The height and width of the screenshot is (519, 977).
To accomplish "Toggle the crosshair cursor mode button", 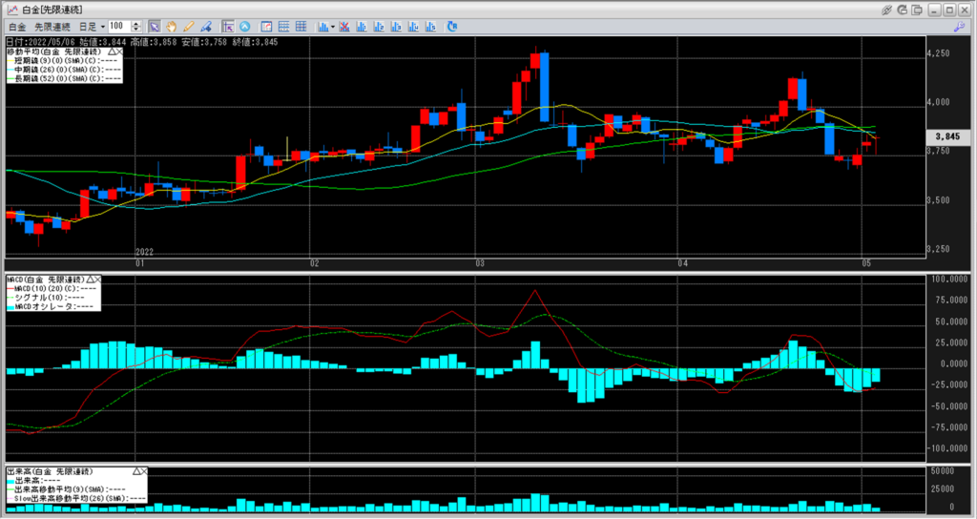I will coord(229,26).
